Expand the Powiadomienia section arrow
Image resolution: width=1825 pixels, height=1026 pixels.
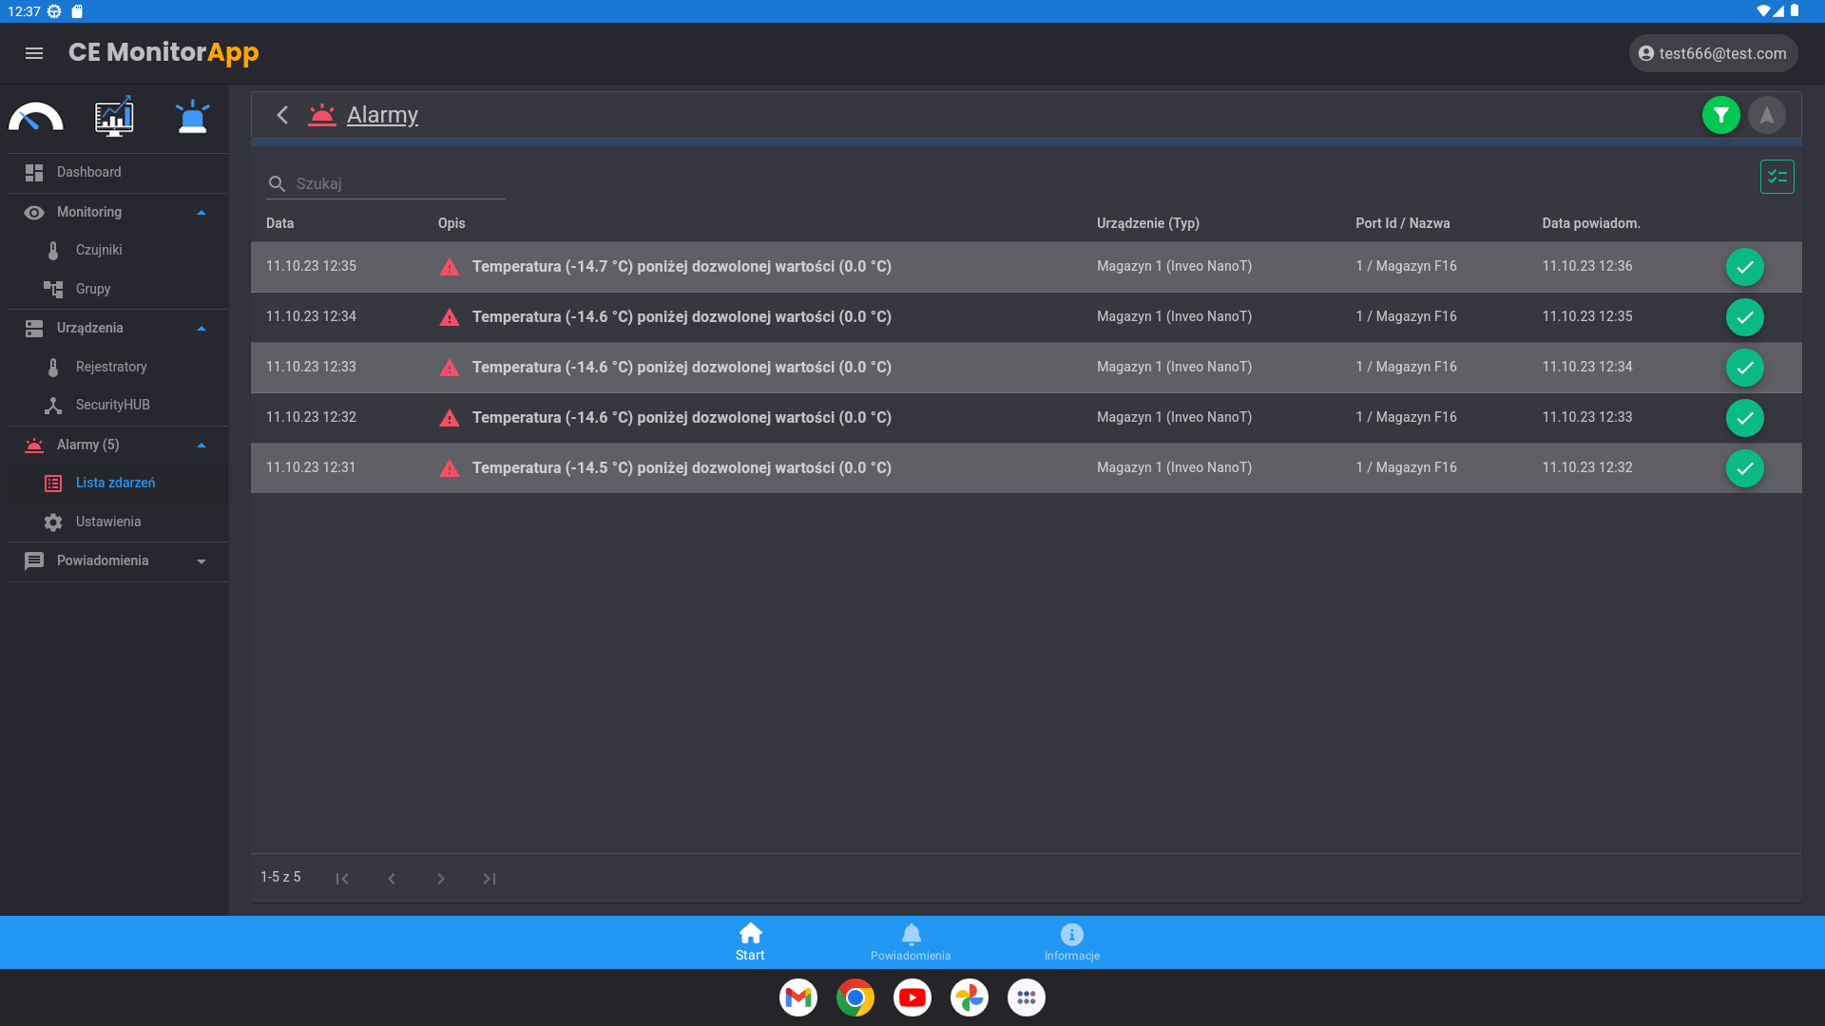(x=202, y=561)
